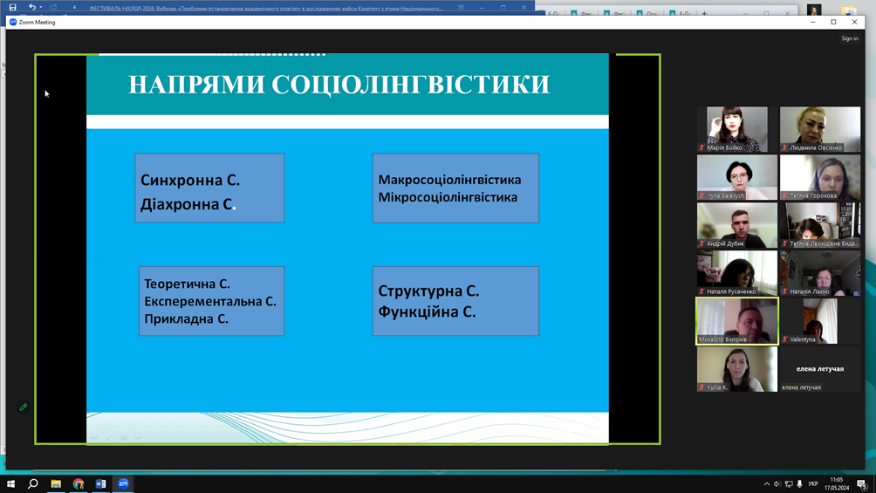The image size is (876, 493).
Task: Select Марія Бойко's video thumbnail
Action: pos(737,129)
